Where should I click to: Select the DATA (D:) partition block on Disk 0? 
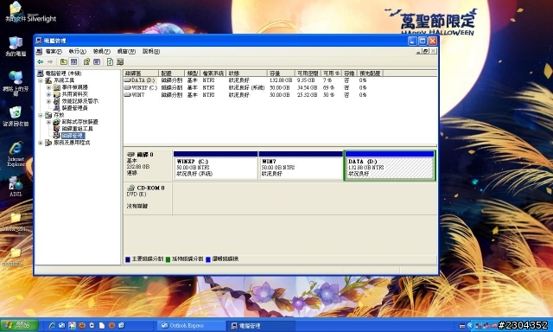pyautogui.click(x=390, y=166)
